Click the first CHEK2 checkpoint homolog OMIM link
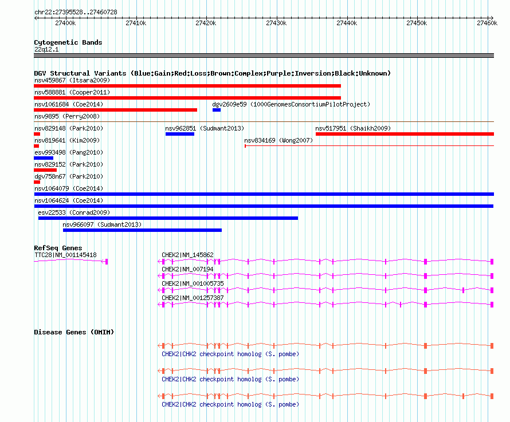 tap(230, 354)
